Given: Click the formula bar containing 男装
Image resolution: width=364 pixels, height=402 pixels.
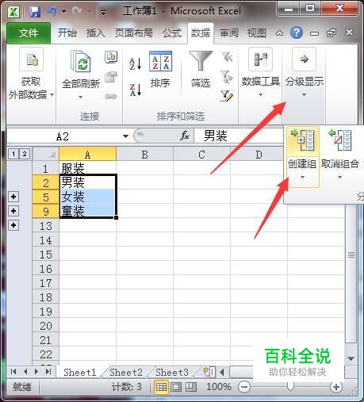Looking at the screenshot, I should (x=238, y=136).
